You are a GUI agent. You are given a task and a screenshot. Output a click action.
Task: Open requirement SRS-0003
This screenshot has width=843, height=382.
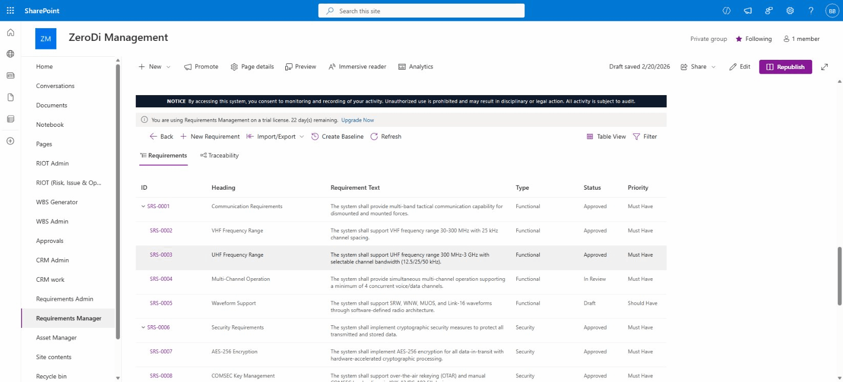[161, 255]
